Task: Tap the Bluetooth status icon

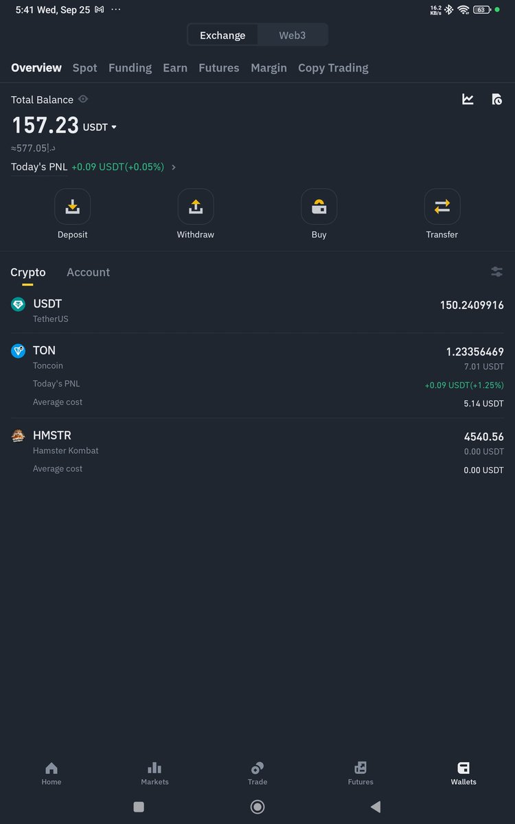Action: coord(449,10)
